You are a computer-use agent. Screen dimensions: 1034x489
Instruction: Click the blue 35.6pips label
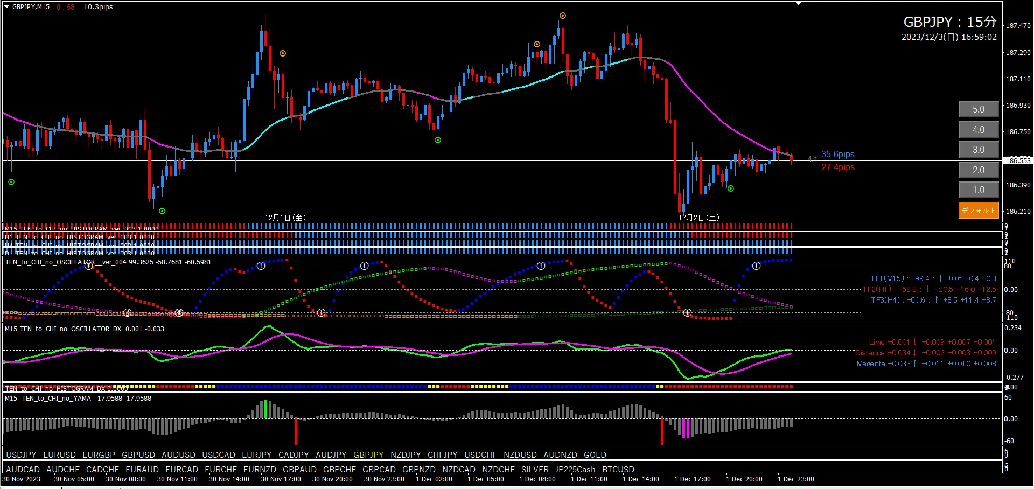pyautogui.click(x=838, y=155)
